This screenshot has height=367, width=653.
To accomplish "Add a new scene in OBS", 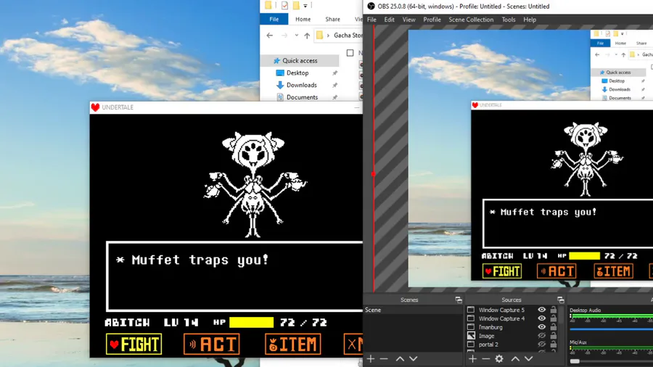I will coord(371,359).
